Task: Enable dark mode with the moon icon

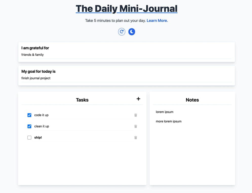Action: point(132,31)
